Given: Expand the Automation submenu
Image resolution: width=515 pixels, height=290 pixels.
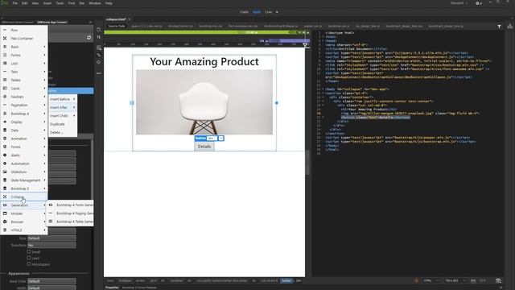Looking at the screenshot, I should coord(24,164).
